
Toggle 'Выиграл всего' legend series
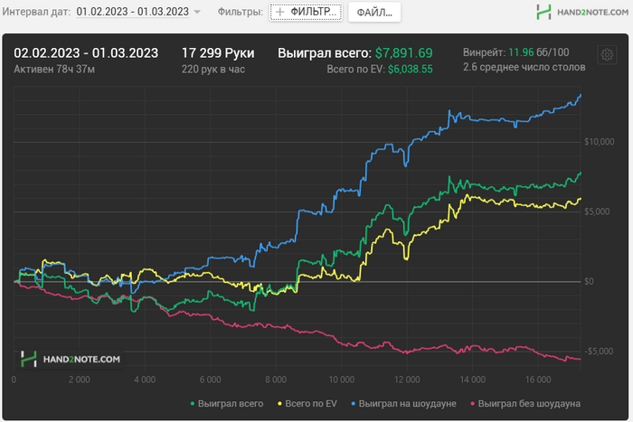226,403
